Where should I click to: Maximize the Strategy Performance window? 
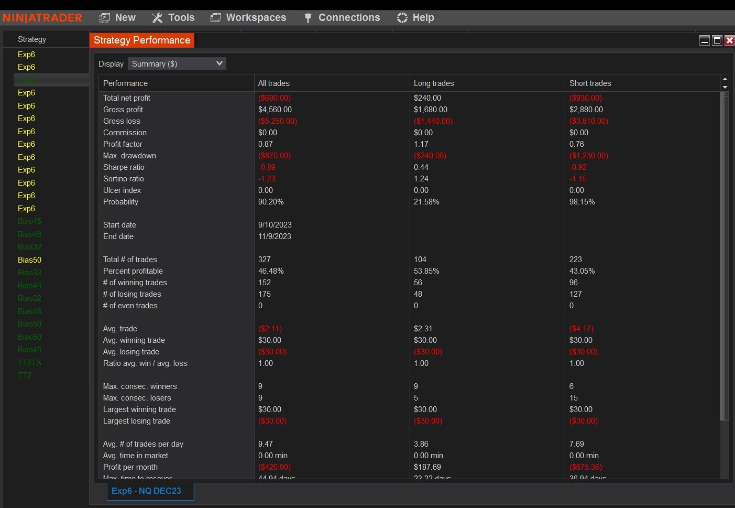pos(717,40)
